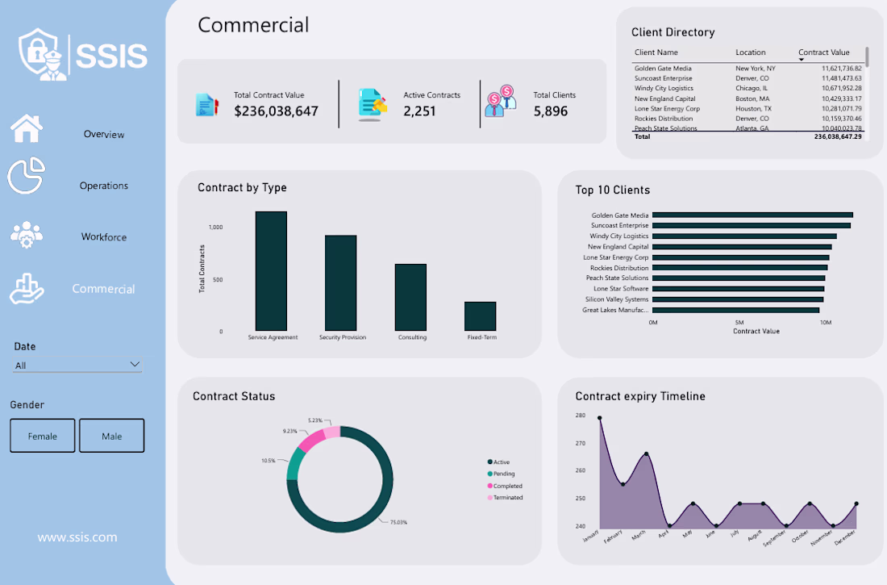The image size is (887, 585).
Task: Click the Workforce people-gear icon
Action: point(26,235)
